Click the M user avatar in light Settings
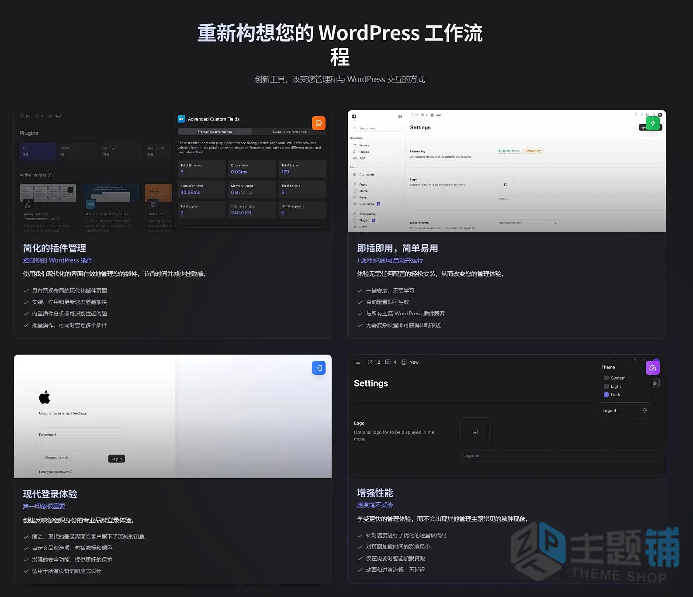 coord(660,115)
